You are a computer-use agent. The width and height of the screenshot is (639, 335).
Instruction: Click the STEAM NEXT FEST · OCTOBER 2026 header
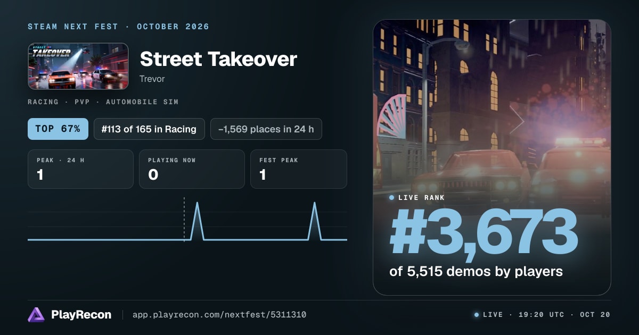pos(119,27)
